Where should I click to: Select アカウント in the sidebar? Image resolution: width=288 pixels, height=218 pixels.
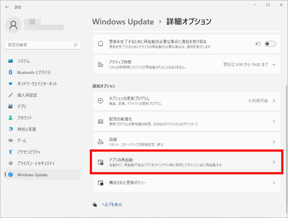point(25,118)
